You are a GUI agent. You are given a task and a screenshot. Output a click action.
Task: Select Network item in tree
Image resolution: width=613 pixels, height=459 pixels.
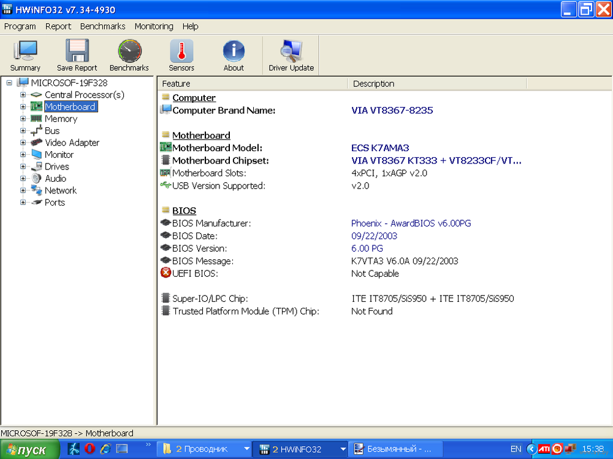tap(61, 190)
